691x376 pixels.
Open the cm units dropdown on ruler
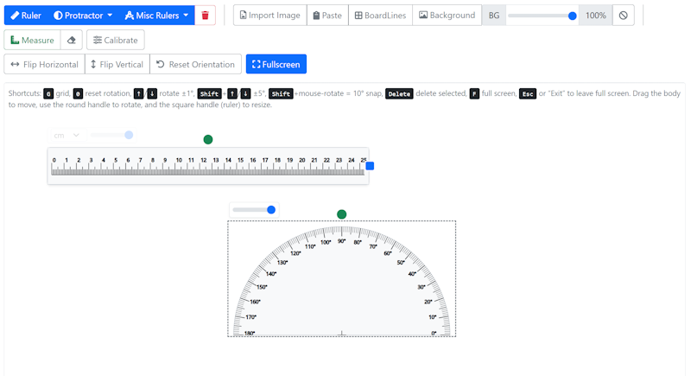pos(66,135)
